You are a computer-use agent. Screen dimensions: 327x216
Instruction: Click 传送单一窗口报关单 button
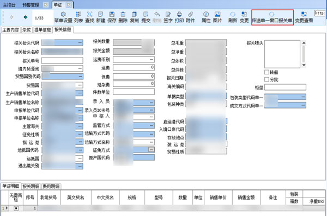[x=272, y=17]
